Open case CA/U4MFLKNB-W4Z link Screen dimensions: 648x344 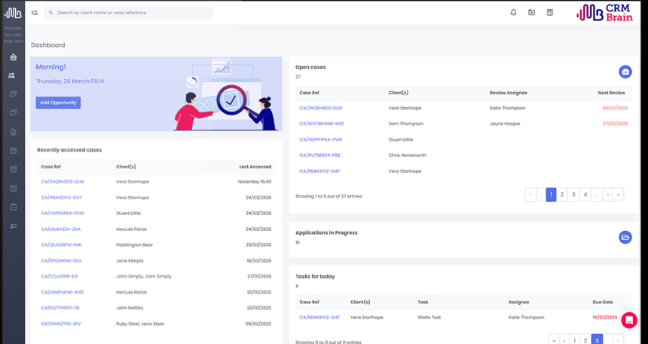[63, 292]
